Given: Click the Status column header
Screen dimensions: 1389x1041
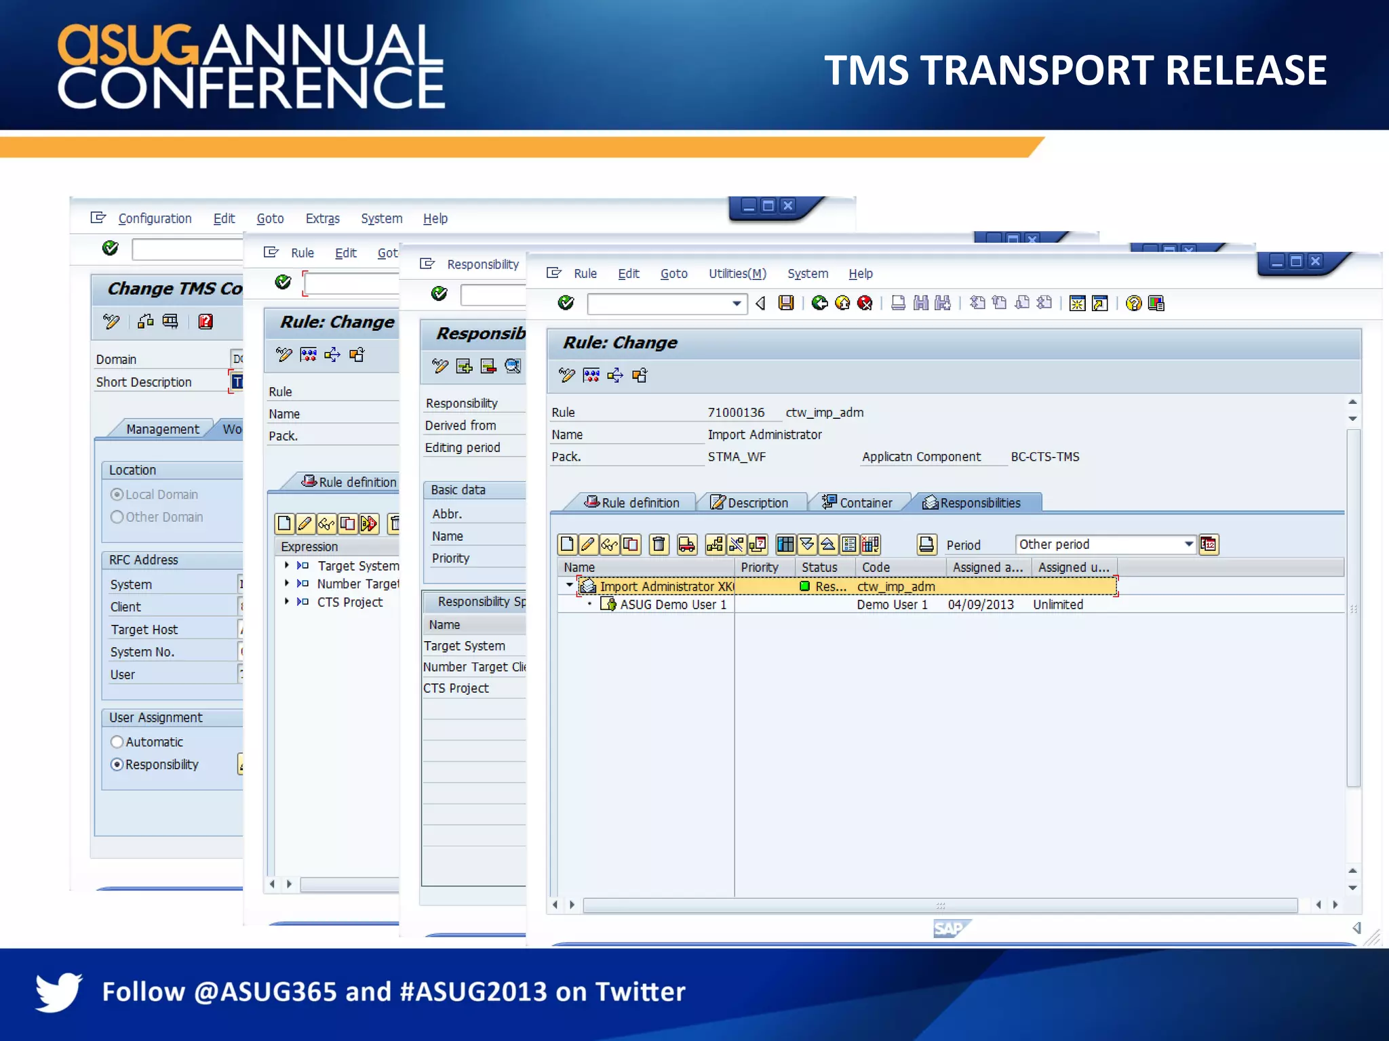Looking at the screenshot, I should click(825, 567).
